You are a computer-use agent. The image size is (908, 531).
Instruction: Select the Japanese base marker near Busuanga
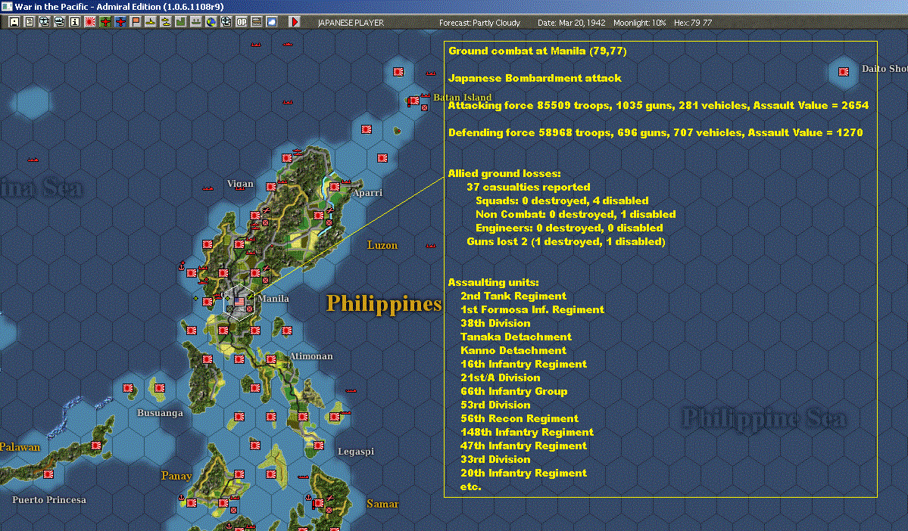[x=160, y=388]
